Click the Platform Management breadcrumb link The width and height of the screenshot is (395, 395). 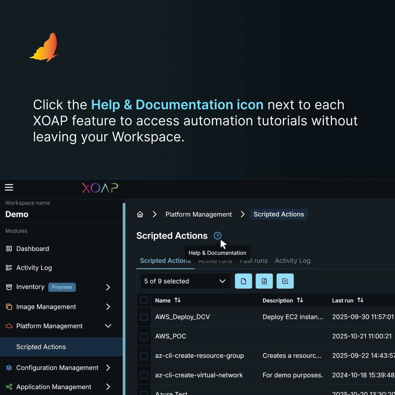pyautogui.click(x=198, y=214)
